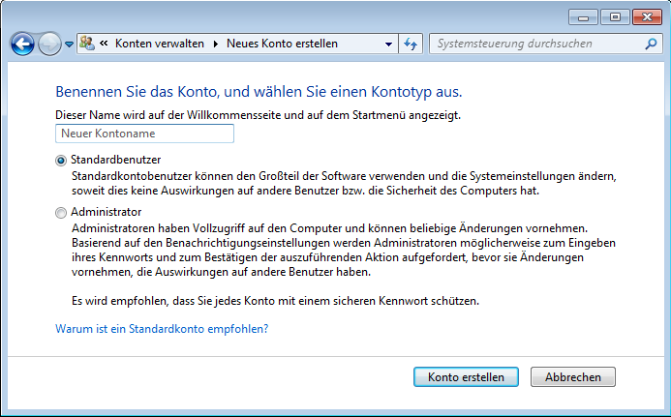Expand the arrow after Konten verwalten
The height and width of the screenshot is (417, 671).
tap(216, 44)
